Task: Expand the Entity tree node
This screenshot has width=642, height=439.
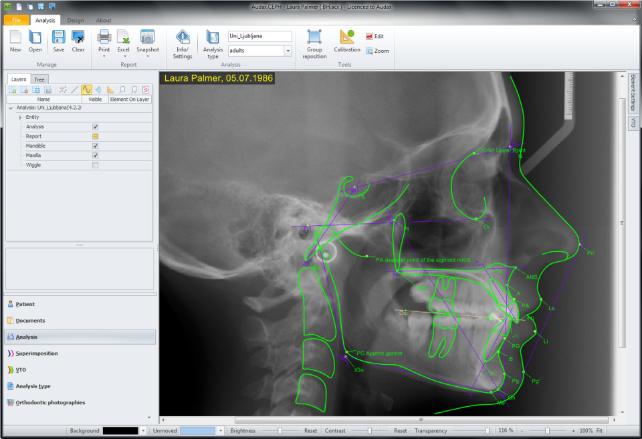Action: [19, 117]
